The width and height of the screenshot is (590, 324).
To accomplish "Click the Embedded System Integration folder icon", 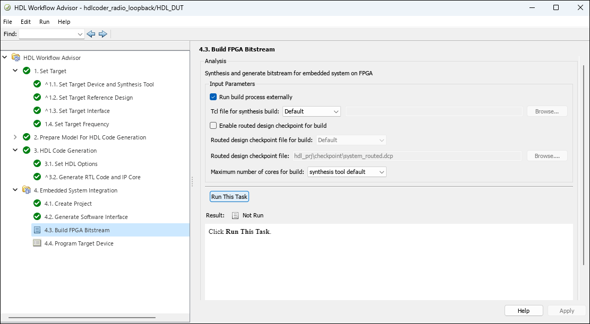I will [x=27, y=190].
